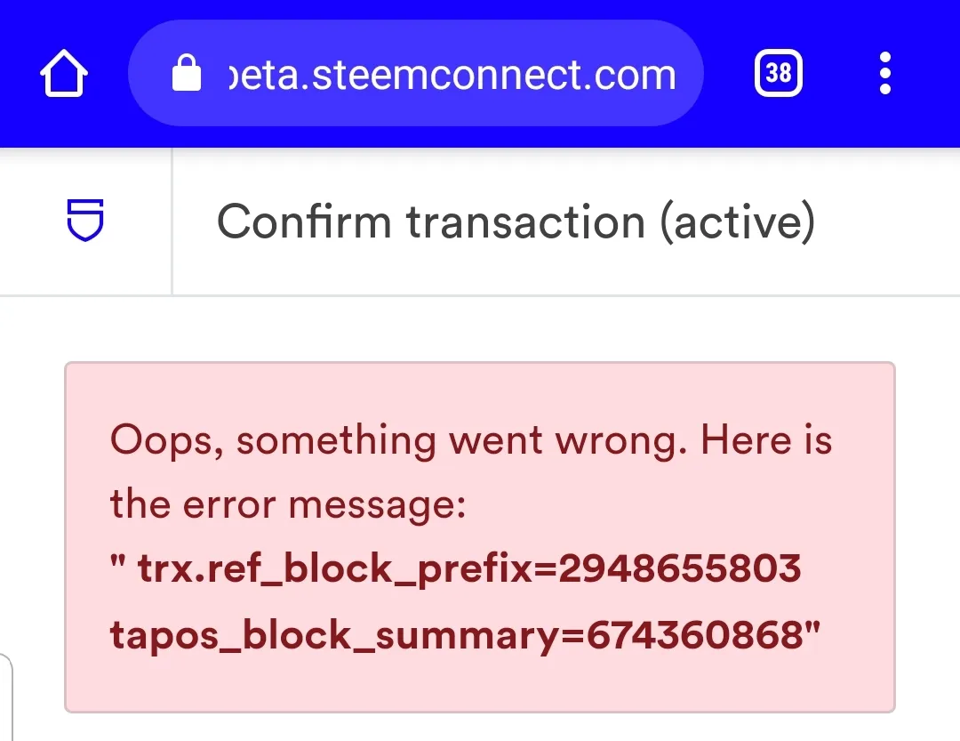Click the SteemConnect shield logo
This screenshot has height=741, width=960.
point(85,220)
